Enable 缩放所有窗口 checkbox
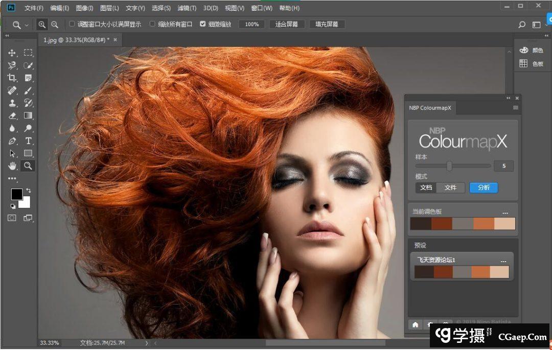The image size is (552, 350). point(152,24)
